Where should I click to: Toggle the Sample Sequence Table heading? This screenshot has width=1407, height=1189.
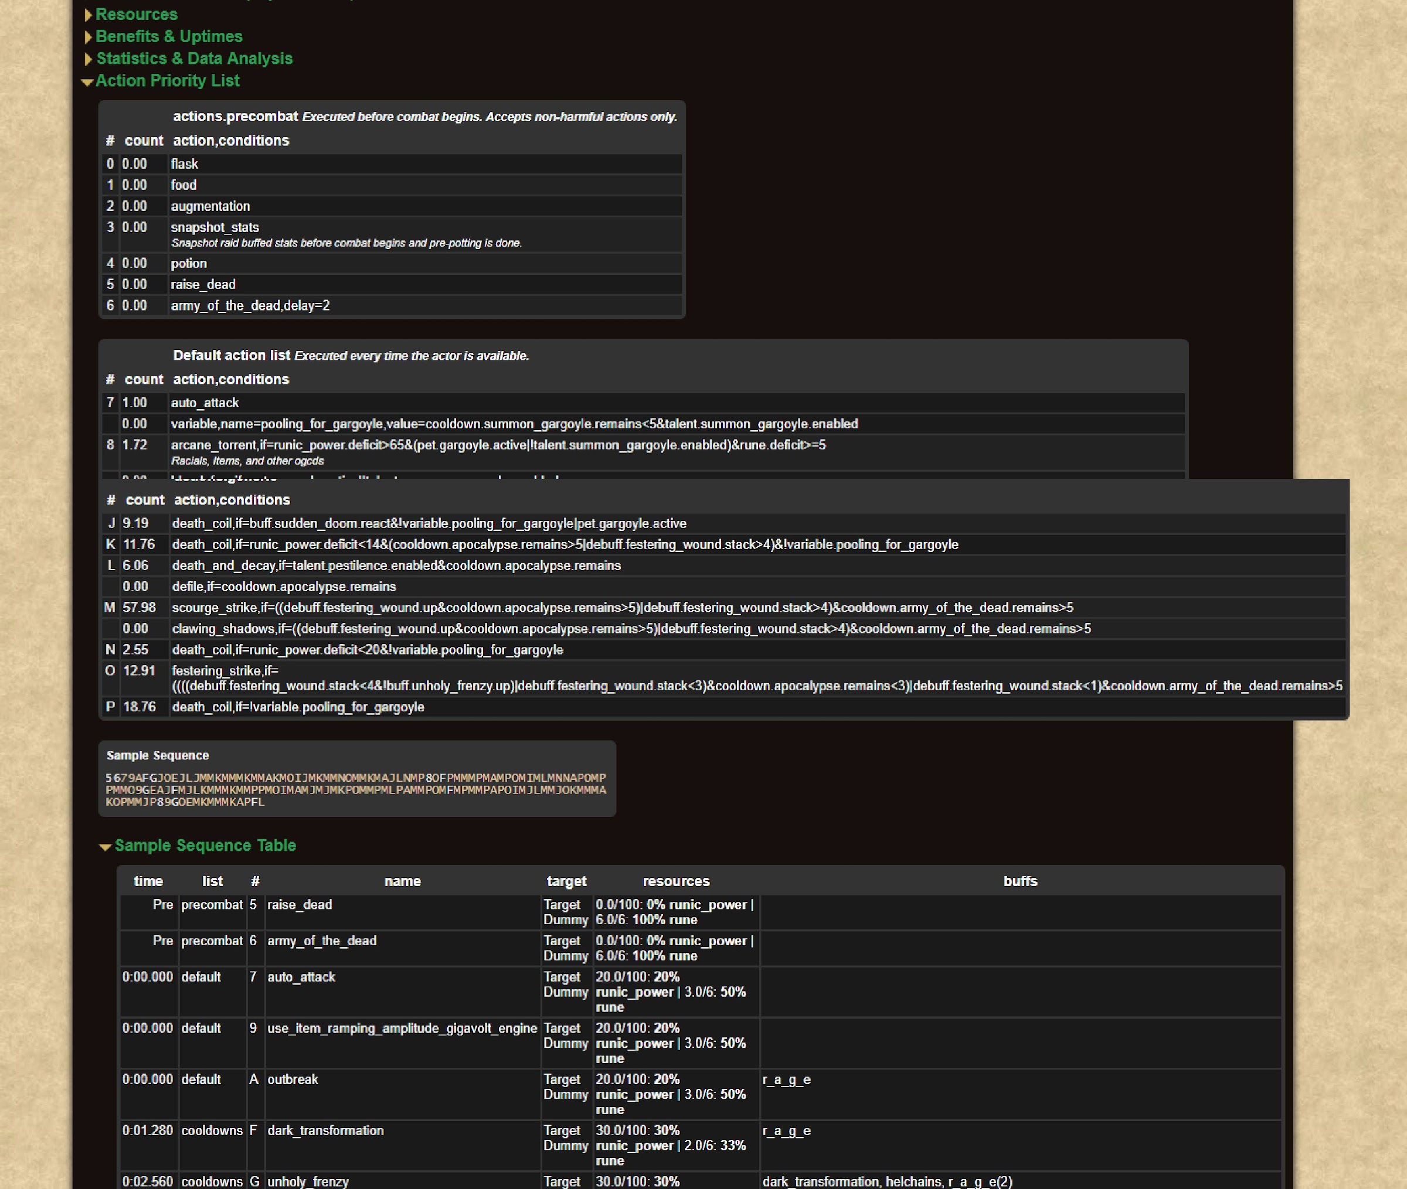click(x=205, y=845)
